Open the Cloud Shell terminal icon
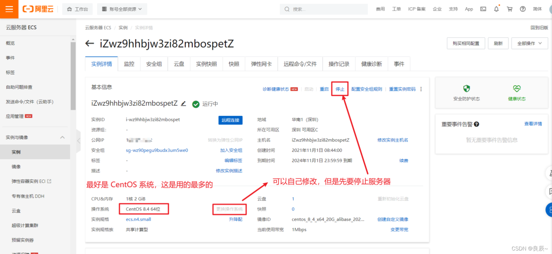 click(483, 9)
